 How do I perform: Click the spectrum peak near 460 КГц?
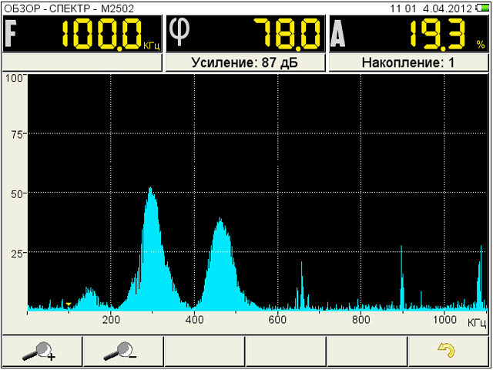tap(221, 224)
